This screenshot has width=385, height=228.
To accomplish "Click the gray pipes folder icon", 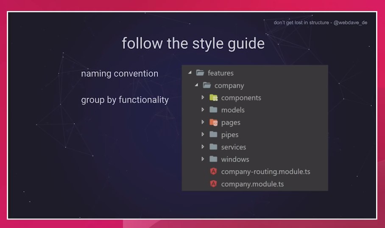I will coord(213,134).
